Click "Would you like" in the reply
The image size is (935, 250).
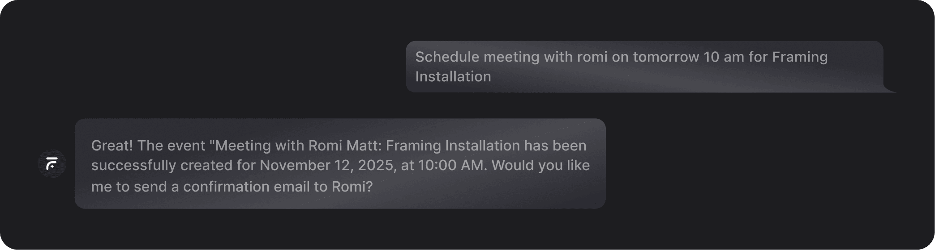(x=540, y=165)
